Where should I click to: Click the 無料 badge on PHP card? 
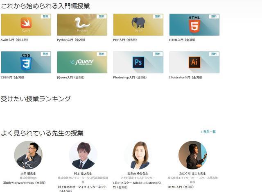pyautogui.click(x=158, y=16)
